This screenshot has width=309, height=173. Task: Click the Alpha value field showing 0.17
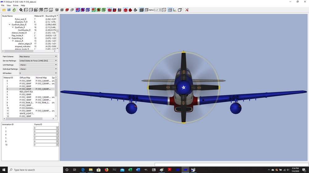click(x=156, y=10)
